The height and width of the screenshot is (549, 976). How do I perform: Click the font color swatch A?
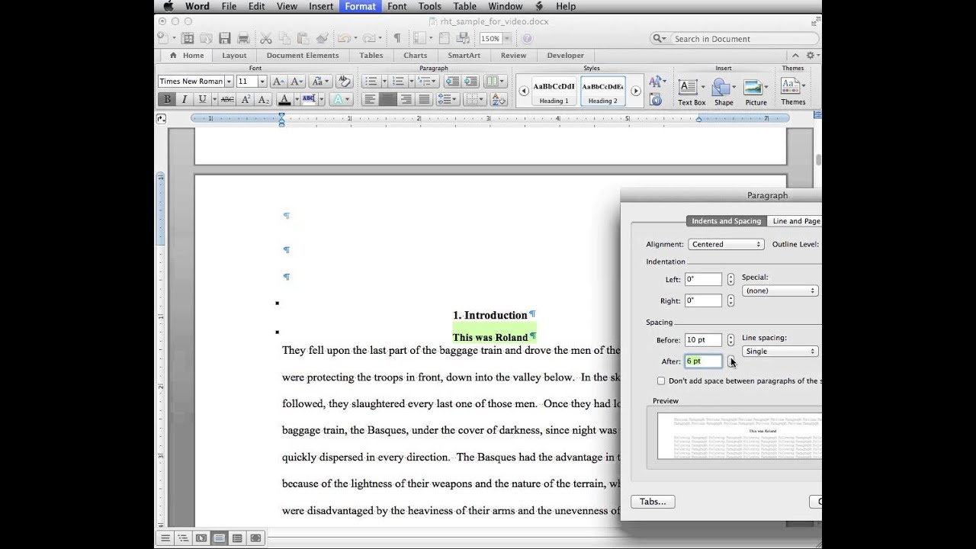[284, 99]
